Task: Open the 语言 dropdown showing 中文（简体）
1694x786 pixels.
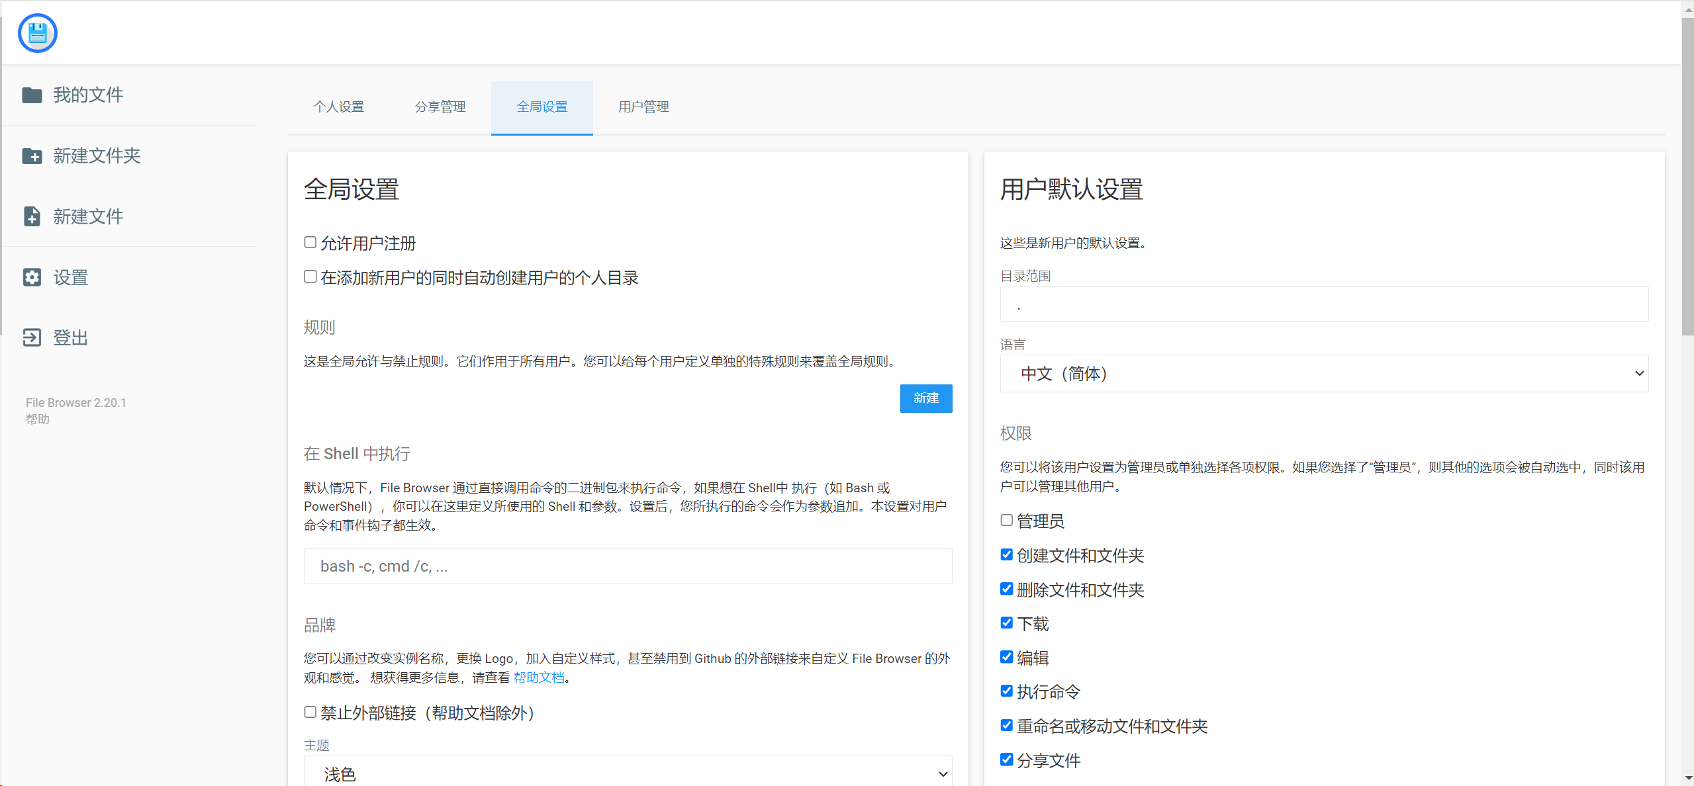Action: pyautogui.click(x=1324, y=374)
